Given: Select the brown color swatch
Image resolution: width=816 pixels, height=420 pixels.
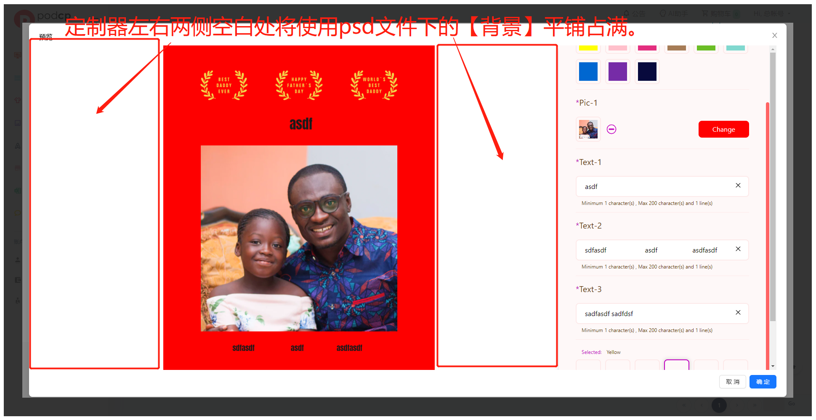Looking at the screenshot, I should point(677,48).
